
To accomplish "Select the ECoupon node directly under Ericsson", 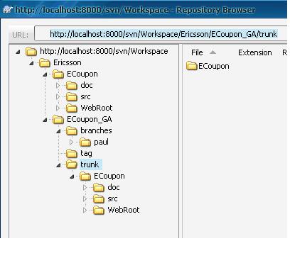I will pos(82,74).
